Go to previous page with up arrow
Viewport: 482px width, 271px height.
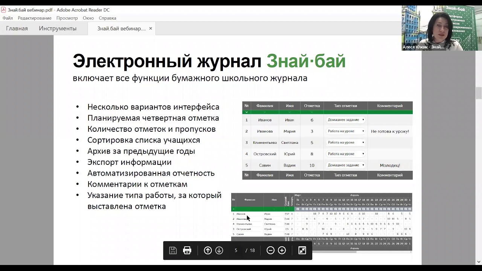[208, 250]
